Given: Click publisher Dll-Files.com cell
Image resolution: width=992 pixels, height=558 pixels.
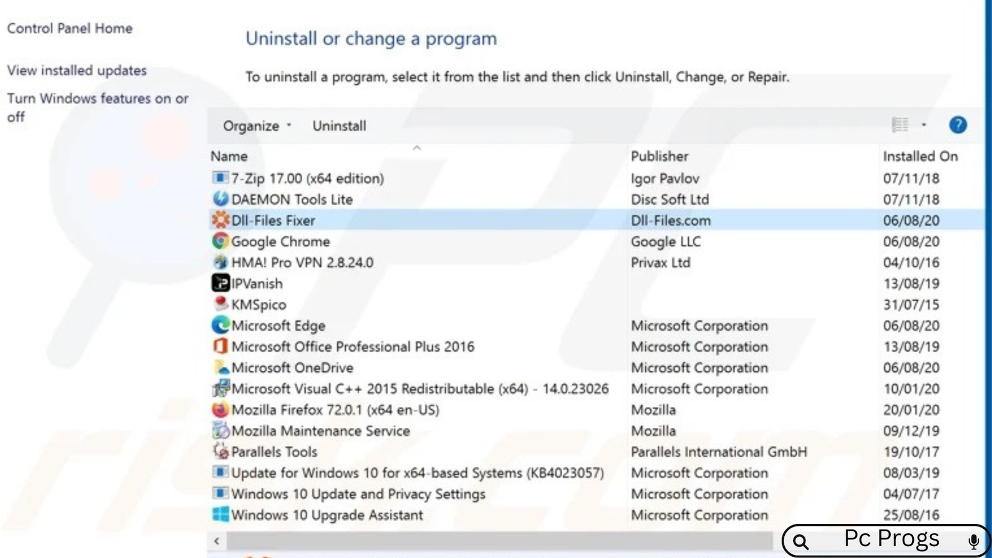Looking at the screenshot, I should tap(671, 220).
